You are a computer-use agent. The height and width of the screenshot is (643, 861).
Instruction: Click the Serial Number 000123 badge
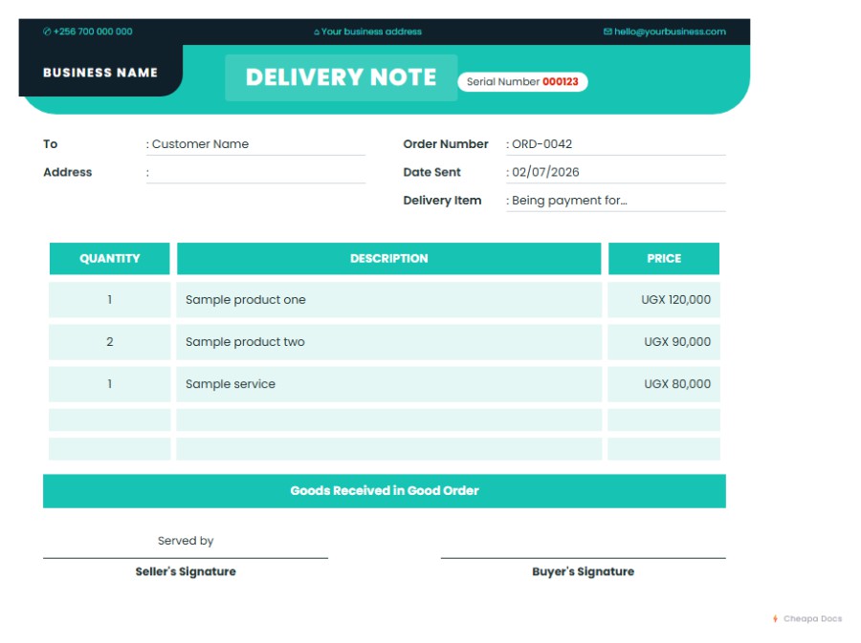coord(522,81)
